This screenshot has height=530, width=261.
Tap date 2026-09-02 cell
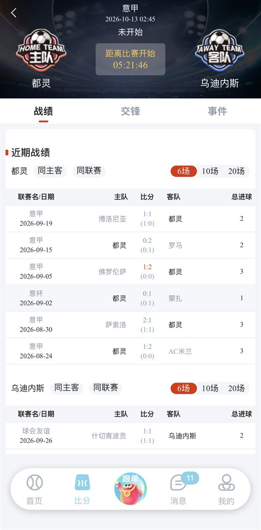pos(36,303)
